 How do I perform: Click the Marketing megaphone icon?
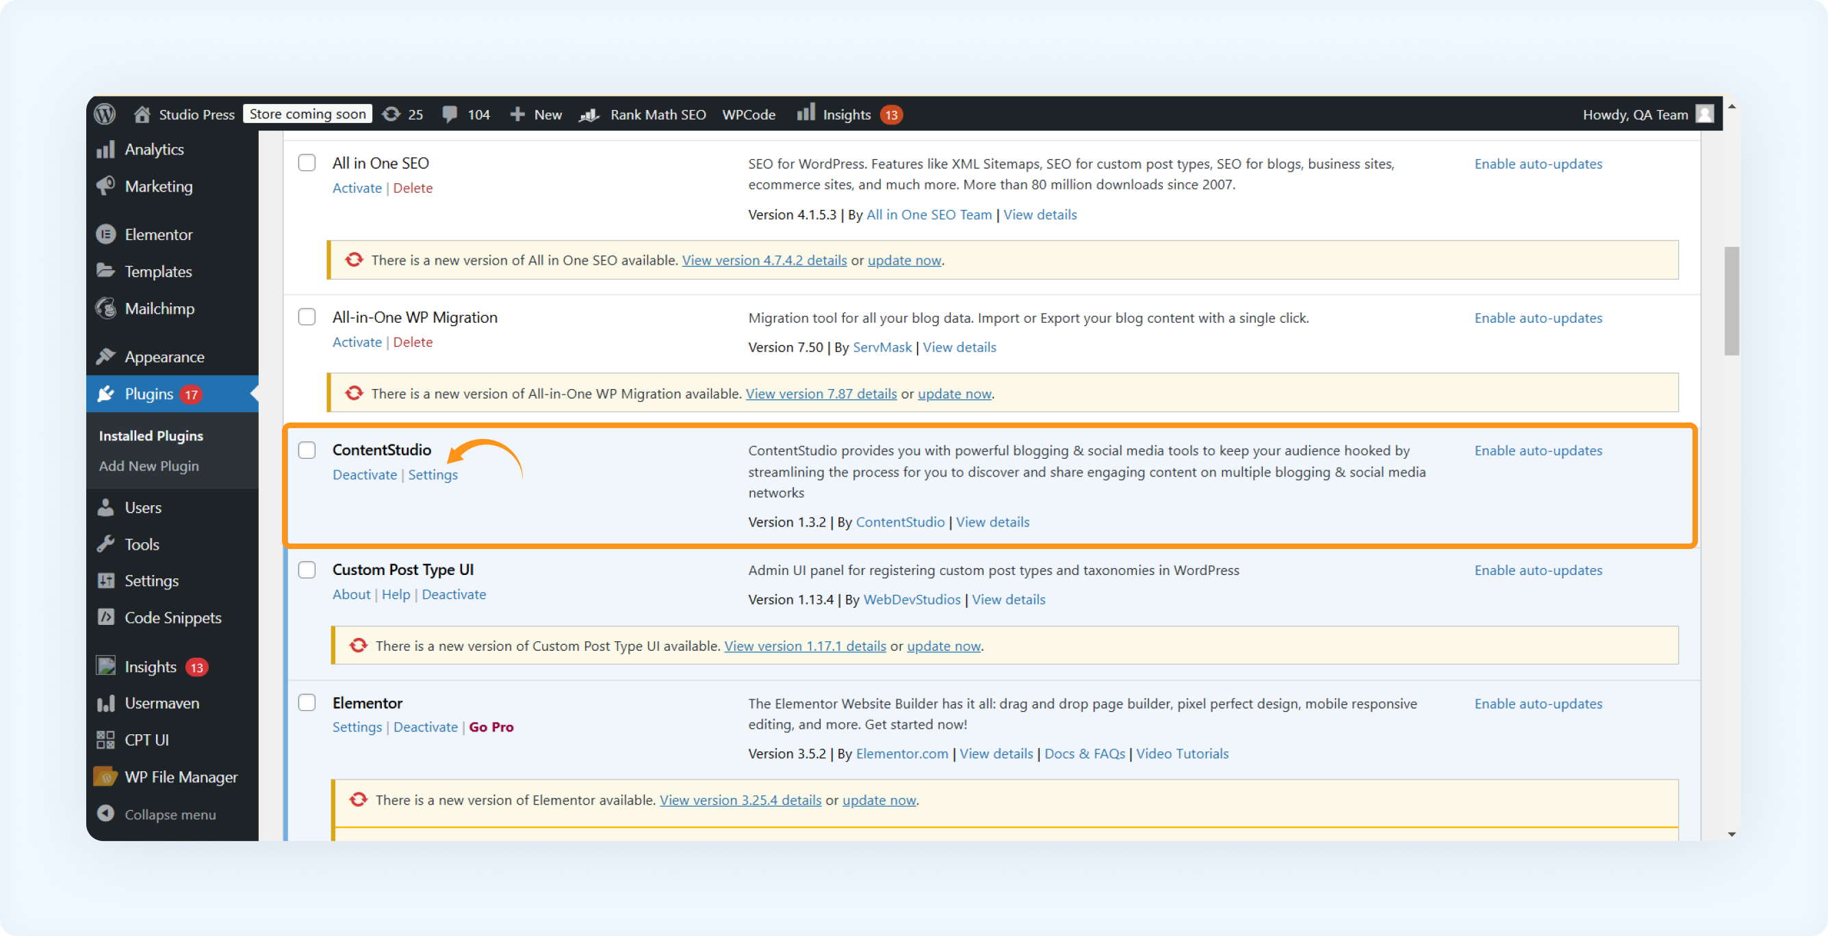(105, 186)
